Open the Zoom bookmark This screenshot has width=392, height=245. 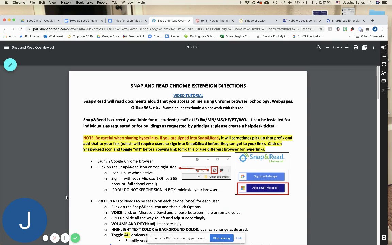[154, 36]
